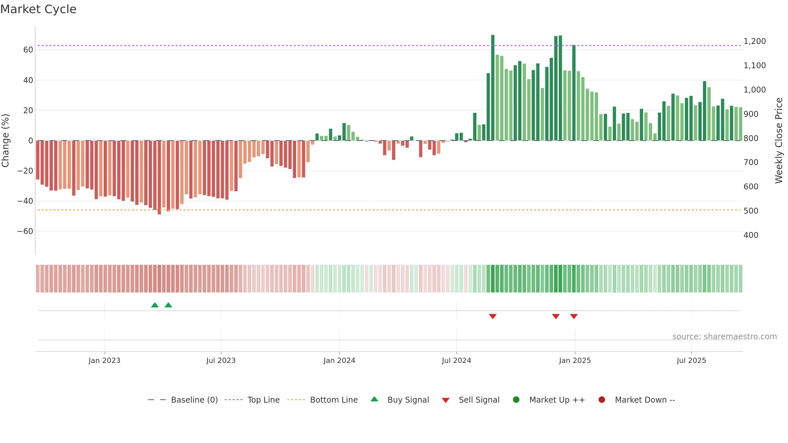Click the Jul 2025 axis label

pyautogui.click(x=691, y=360)
